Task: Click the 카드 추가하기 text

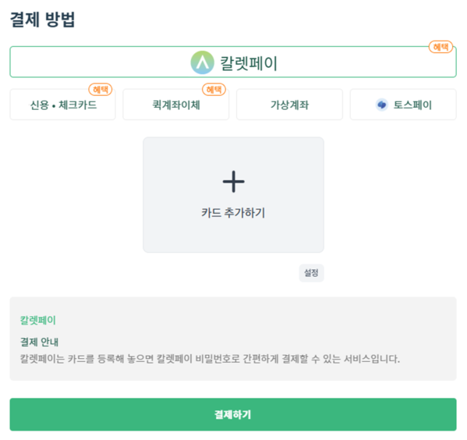Action: [233, 213]
